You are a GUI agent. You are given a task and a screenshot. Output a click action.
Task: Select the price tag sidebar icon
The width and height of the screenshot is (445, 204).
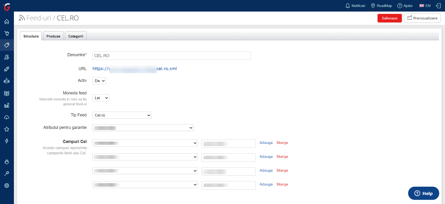(x=7, y=45)
